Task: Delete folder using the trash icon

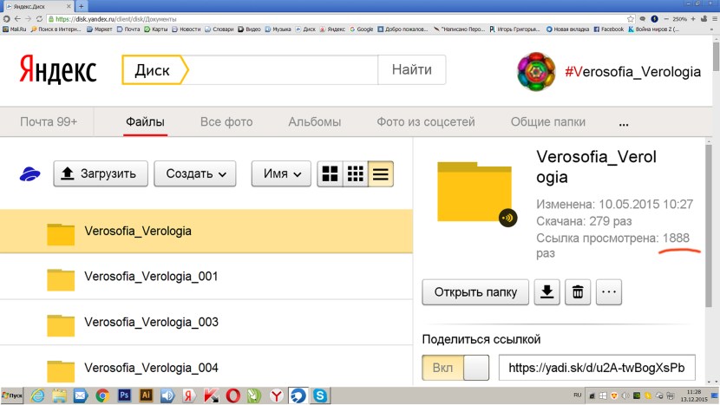Action: 577,292
